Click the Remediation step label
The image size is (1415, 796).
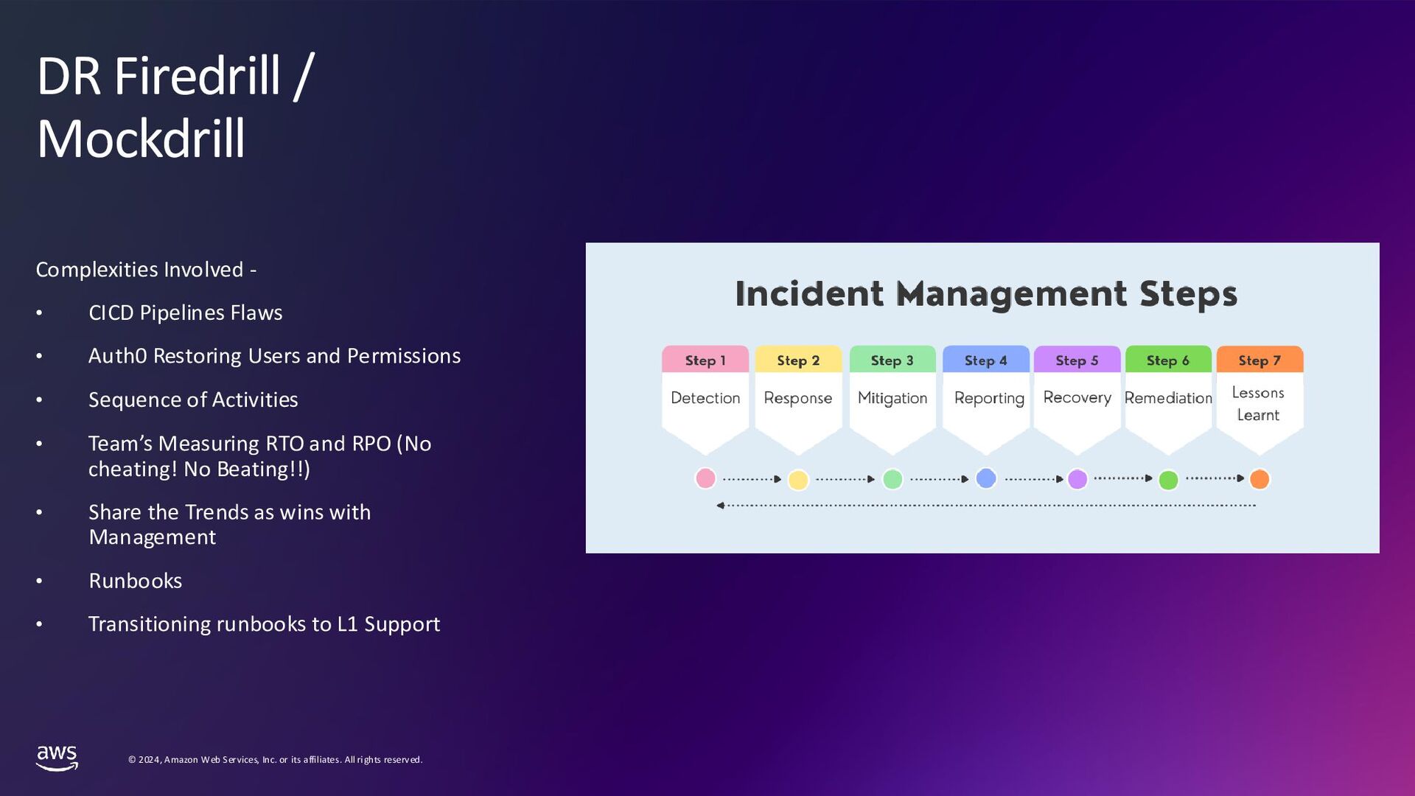click(1168, 398)
